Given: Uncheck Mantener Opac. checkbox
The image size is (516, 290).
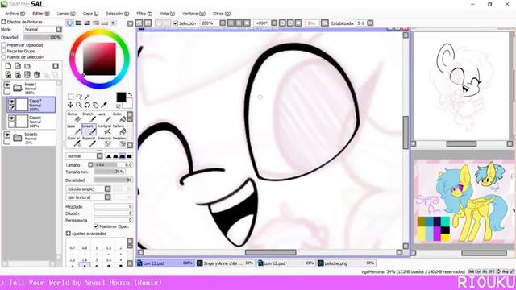Looking at the screenshot, I should tap(97, 226).
